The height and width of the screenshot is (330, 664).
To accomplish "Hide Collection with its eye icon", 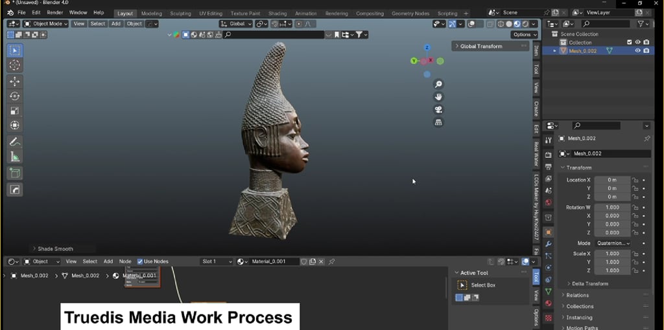I will (x=638, y=42).
